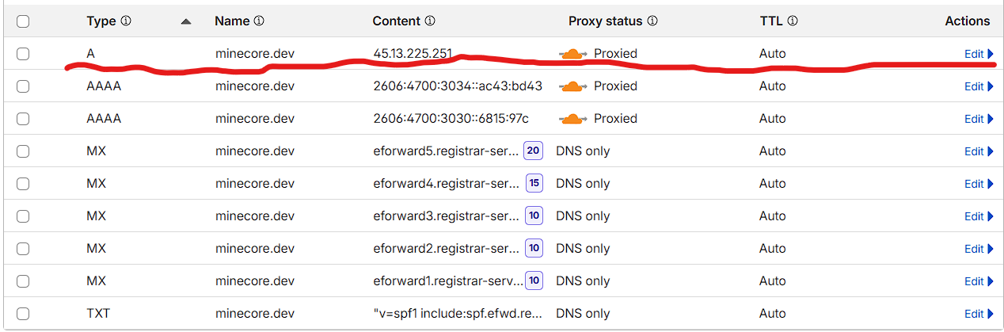Screen dimensions: 1004x332
Task: Click priority badge 20 on eforward5 MX record
Action: coord(534,151)
